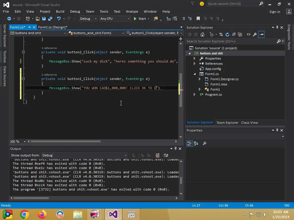The height and width of the screenshot is (220, 294).
Task: Click the feedback smiley icon
Action: pos(202,4)
